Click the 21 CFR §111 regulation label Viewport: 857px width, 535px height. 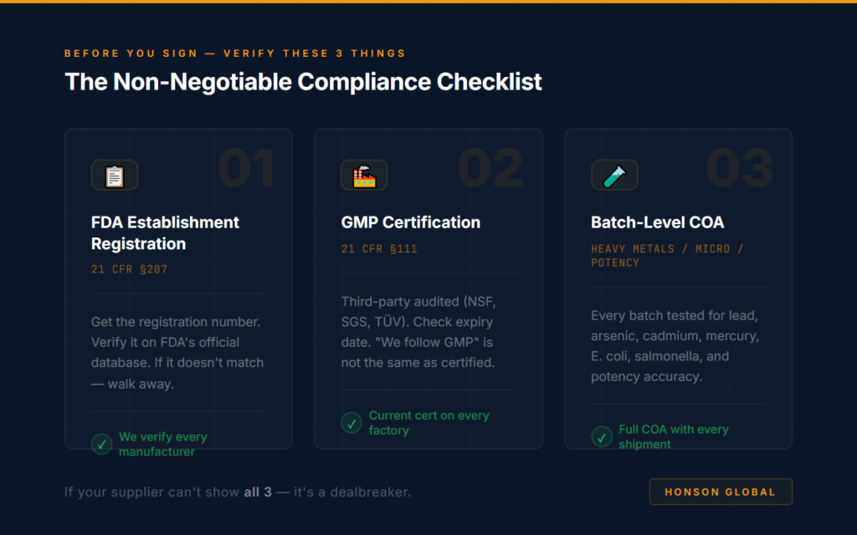tap(379, 248)
